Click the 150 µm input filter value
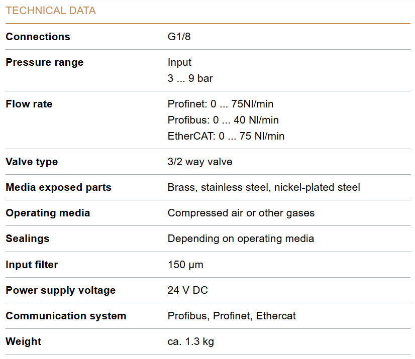 [185, 265]
